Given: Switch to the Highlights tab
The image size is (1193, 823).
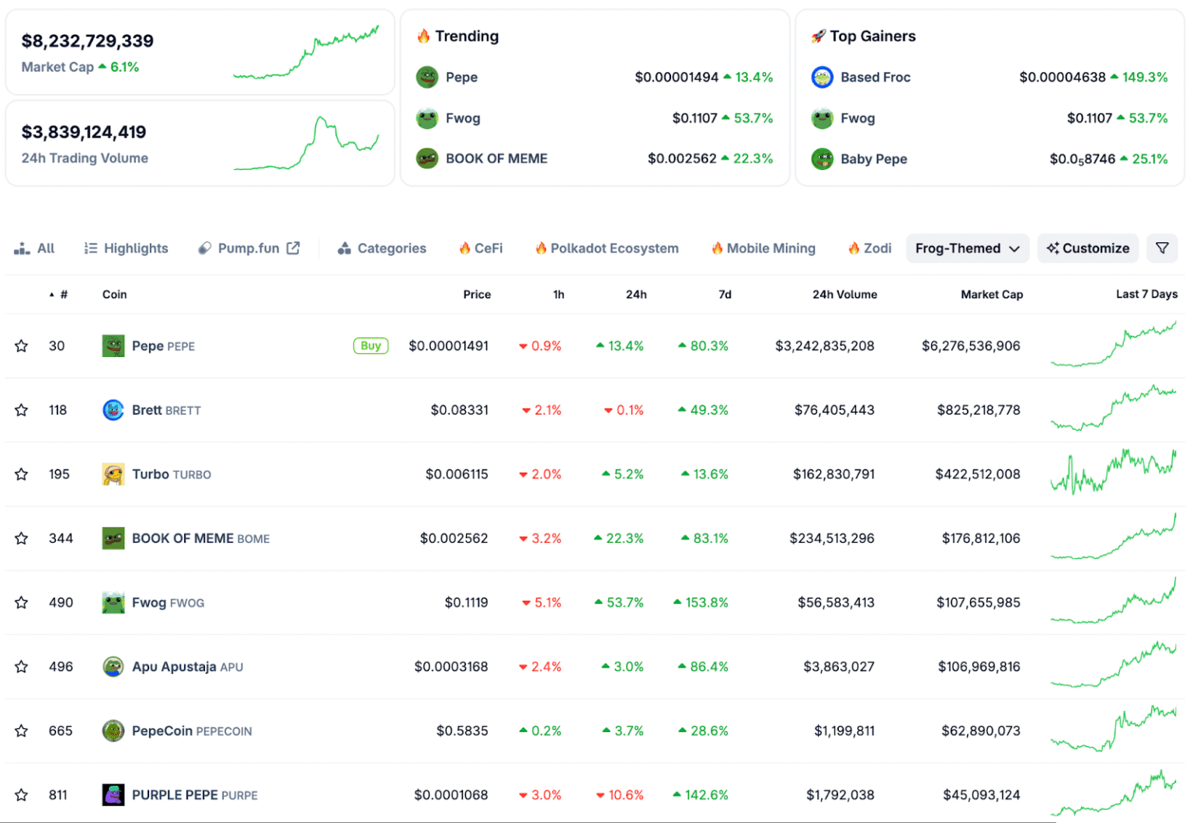Looking at the screenshot, I should 126,248.
